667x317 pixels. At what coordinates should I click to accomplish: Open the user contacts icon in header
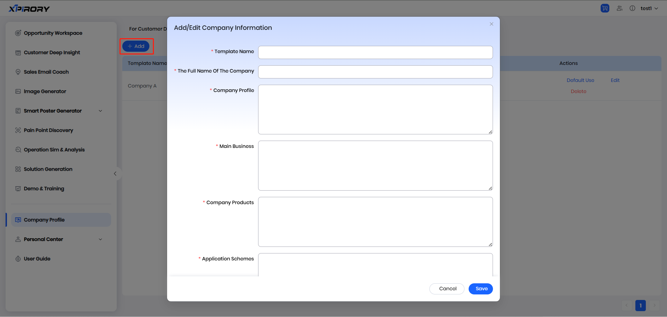pos(619,8)
